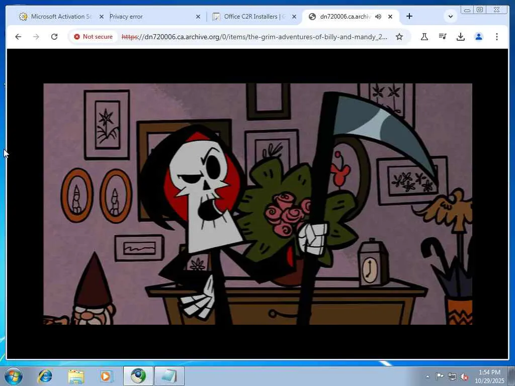Image resolution: width=515 pixels, height=386 pixels.
Task: Open the notepad taskbar application
Action: [x=169, y=376]
